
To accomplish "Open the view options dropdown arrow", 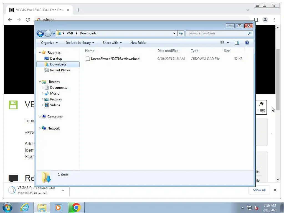I will point(228,43).
